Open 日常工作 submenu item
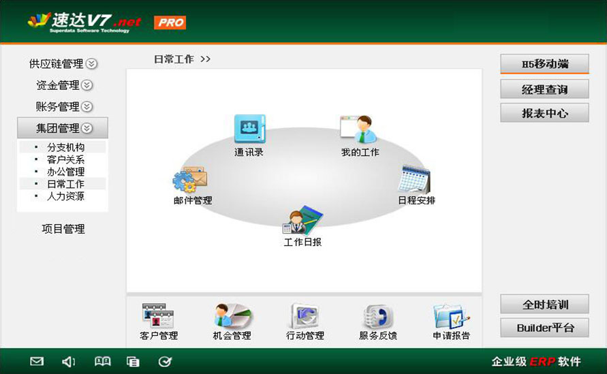 pyautogui.click(x=66, y=184)
